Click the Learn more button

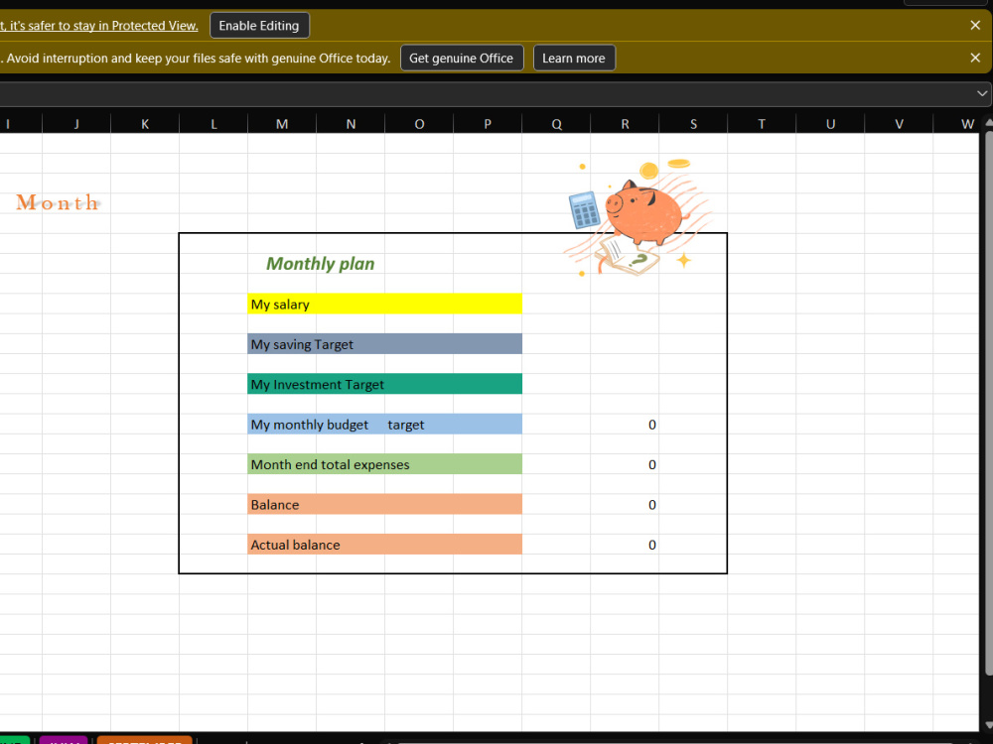(x=574, y=59)
